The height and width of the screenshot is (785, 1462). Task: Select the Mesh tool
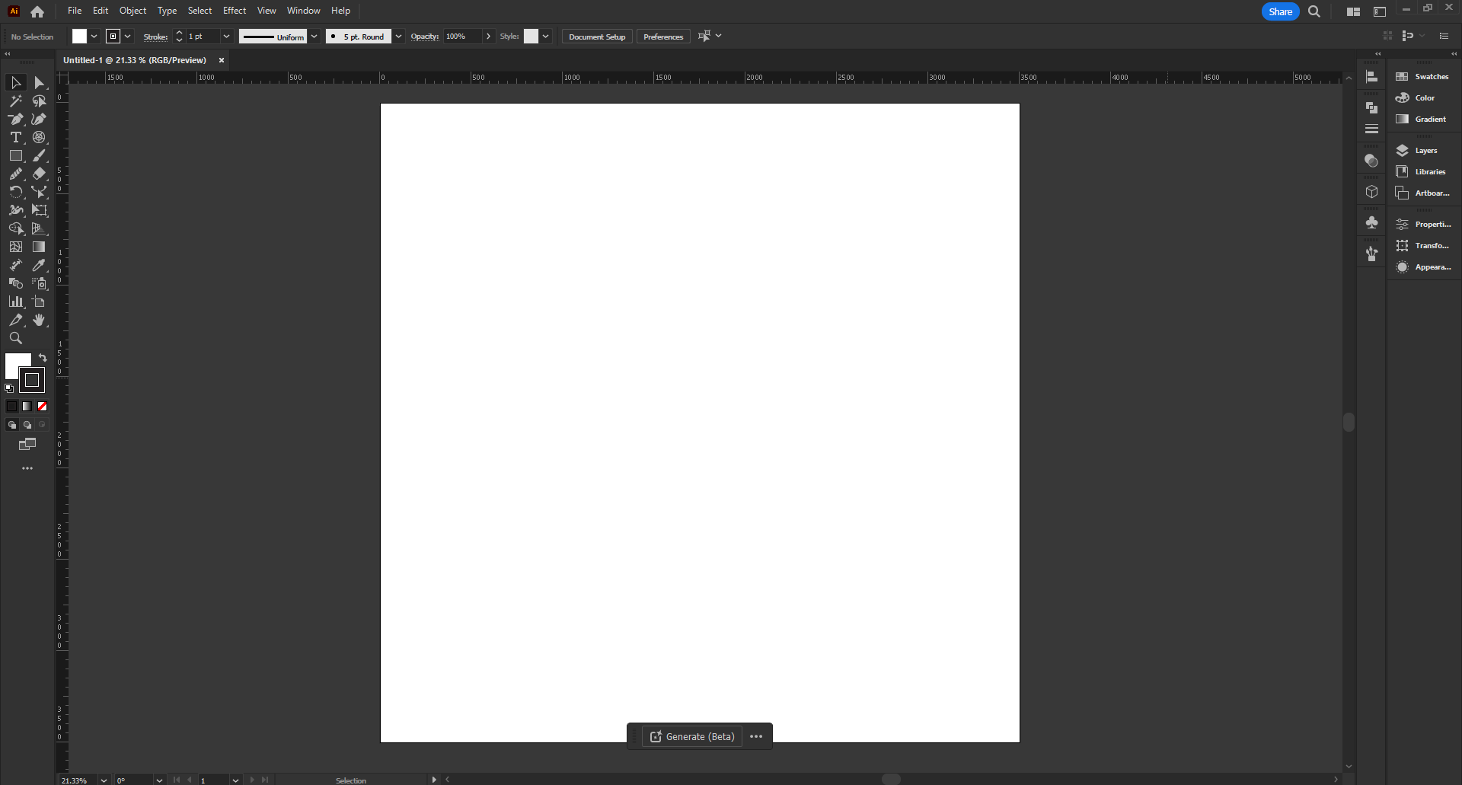15,247
